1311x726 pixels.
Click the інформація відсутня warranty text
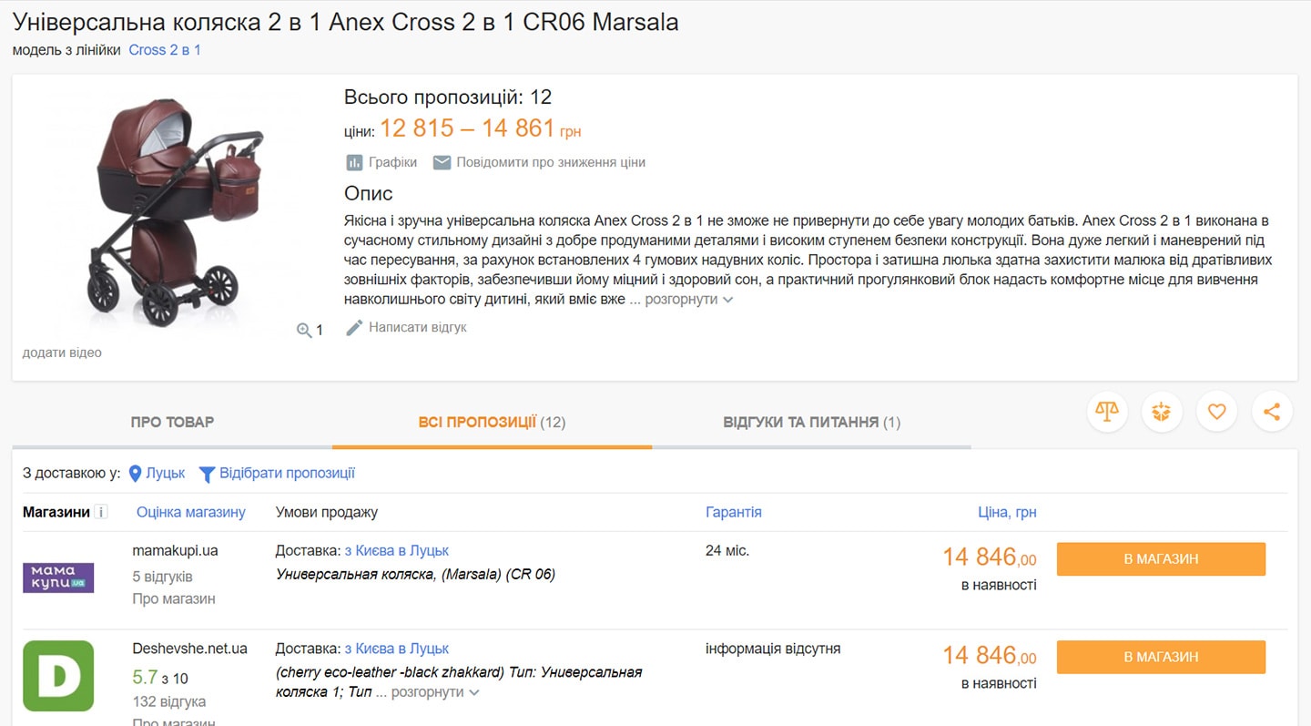[x=773, y=649]
